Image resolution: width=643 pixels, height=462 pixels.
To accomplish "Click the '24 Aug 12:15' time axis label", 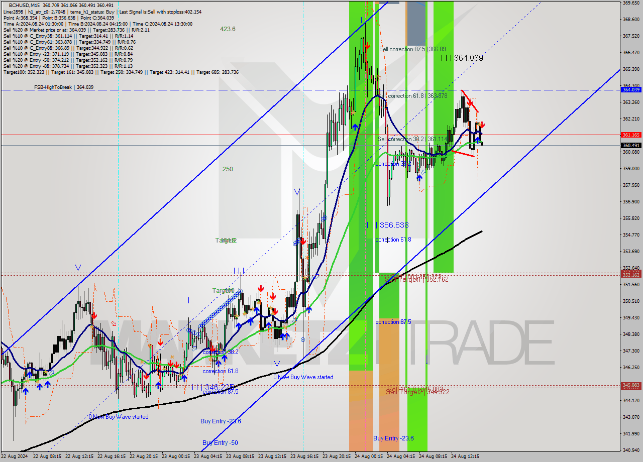I will (466, 456).
